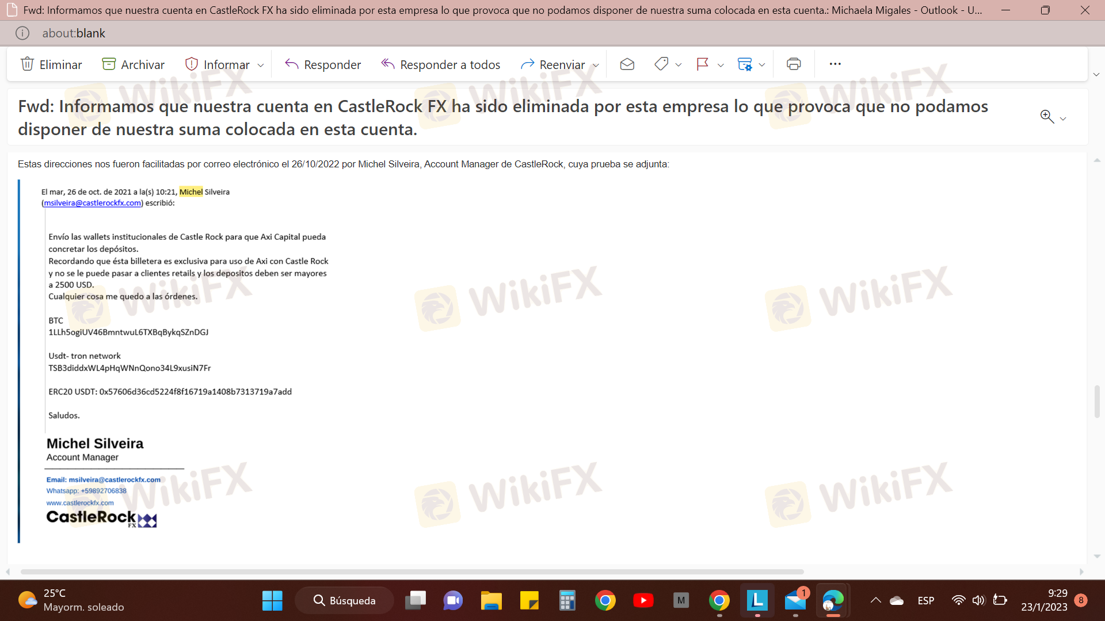This screenshot has height=621, width=1105.
Task: Open notification center badge 8
Action: pyautogui.click(x=1081, y=600)
